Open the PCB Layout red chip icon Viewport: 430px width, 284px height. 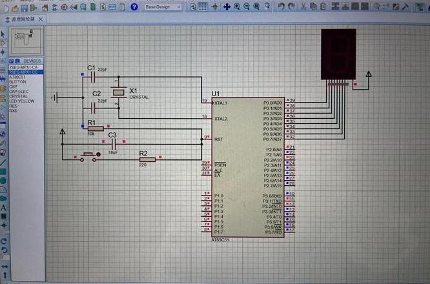[x=64, y=7]
